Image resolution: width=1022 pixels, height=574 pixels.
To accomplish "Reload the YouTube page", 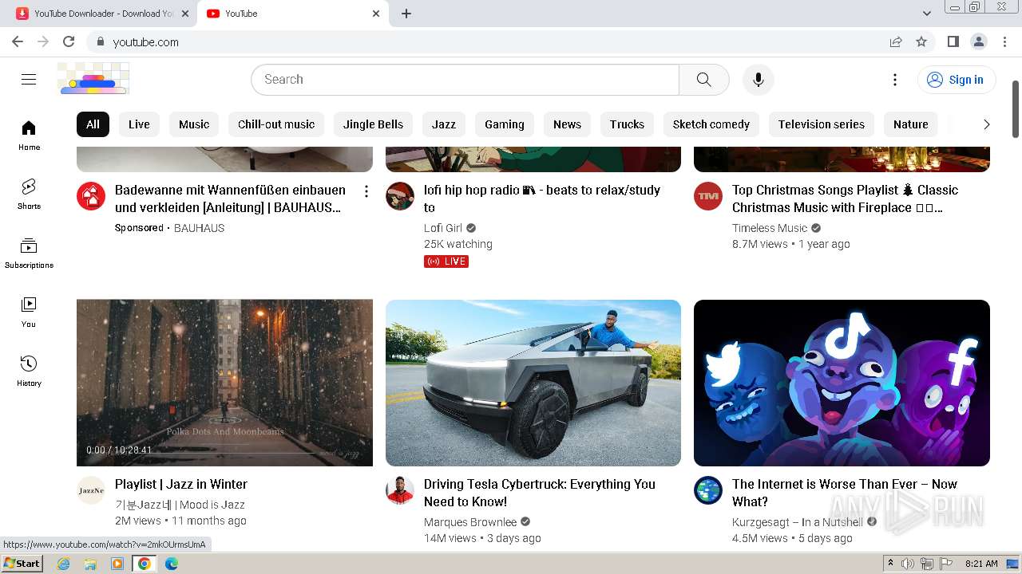I will [69, 41].
